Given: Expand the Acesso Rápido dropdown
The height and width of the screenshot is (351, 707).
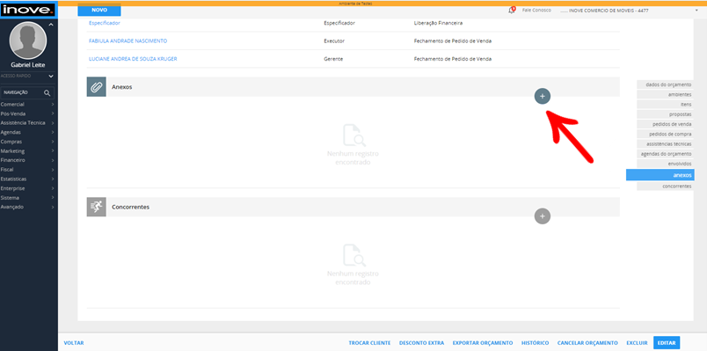Looking at the screenshot, I should [51, 77].
